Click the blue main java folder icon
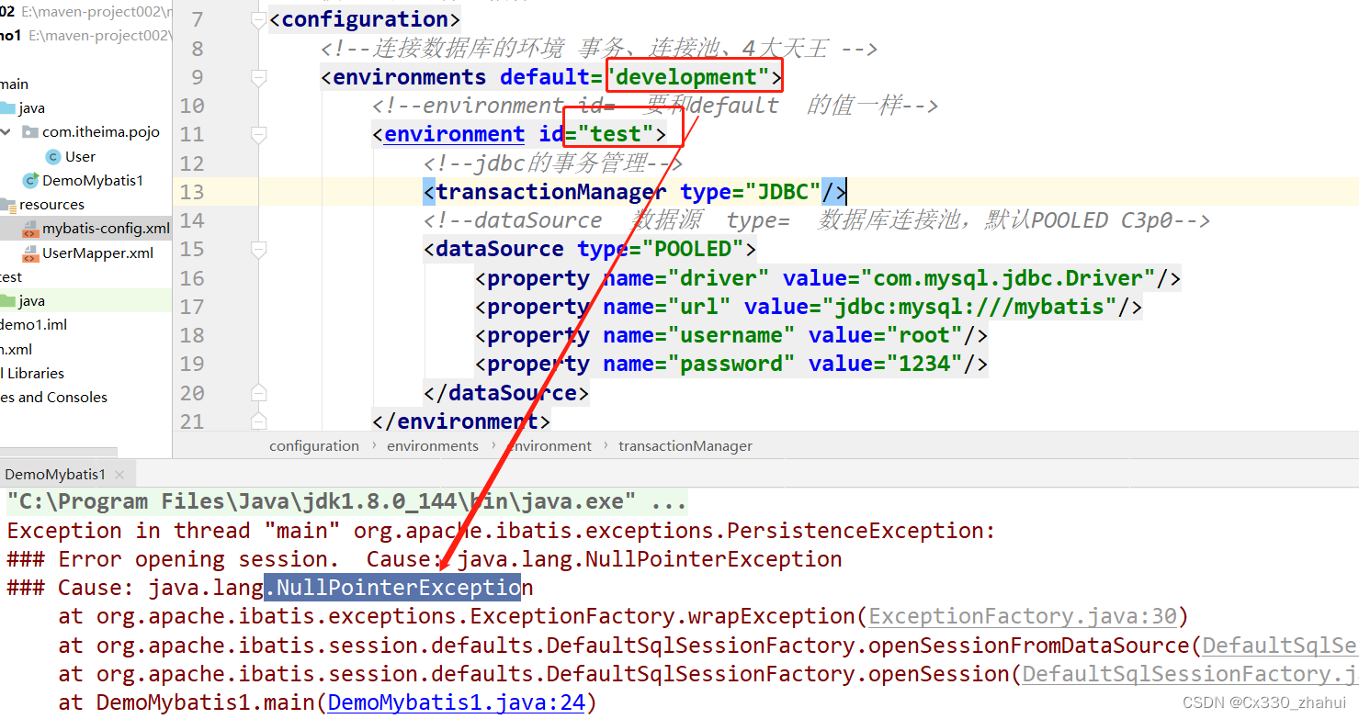The image size is (1359, 719). [8, 108]
